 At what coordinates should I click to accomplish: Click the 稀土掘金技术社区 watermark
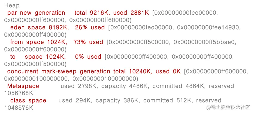click(228, 107)
